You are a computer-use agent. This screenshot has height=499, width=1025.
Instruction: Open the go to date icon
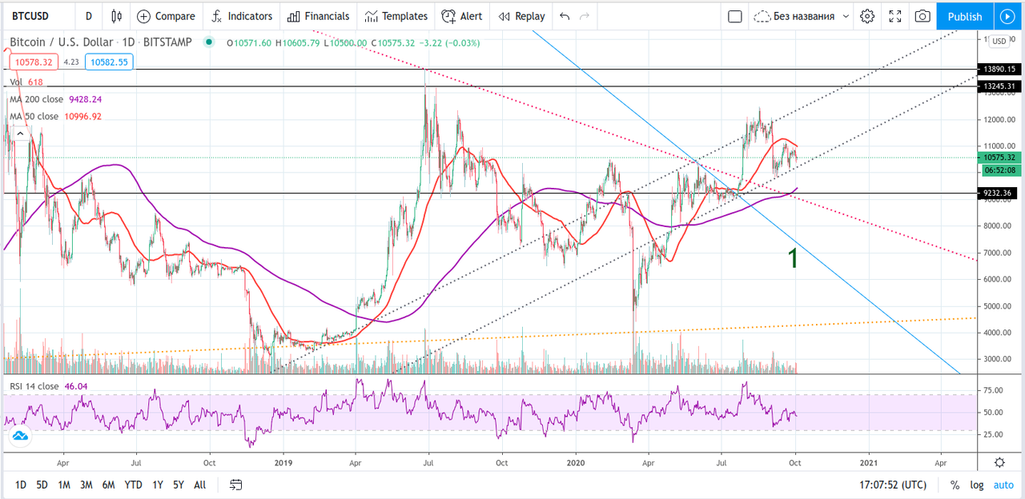point(235,485)
